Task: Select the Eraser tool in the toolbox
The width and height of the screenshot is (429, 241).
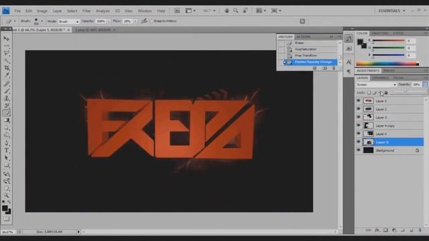Action: click(7, 113)
